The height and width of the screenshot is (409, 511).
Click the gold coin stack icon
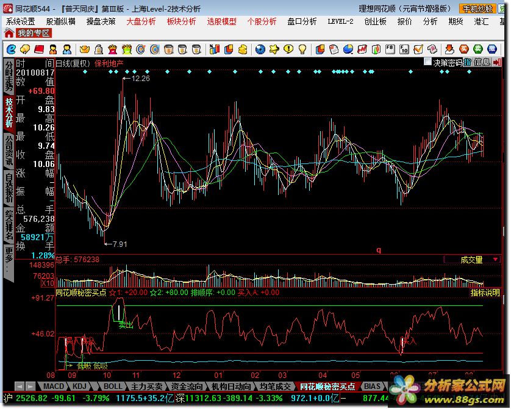click(243, 49)
